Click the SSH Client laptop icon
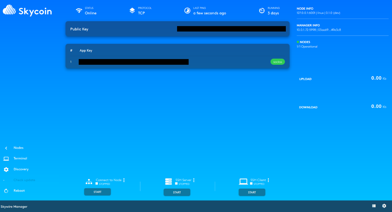The width and height of the screenshot is (392, 212). (x=243, y=182)
